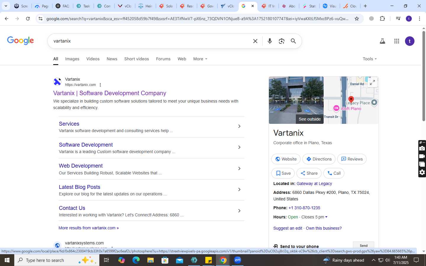Open Chrome extensions puzzle icon
This screenshot has height=266, width=426.
click(x=382, y=19)
